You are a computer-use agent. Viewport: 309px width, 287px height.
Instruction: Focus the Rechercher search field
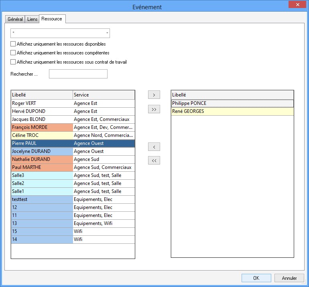pos(78,74)
